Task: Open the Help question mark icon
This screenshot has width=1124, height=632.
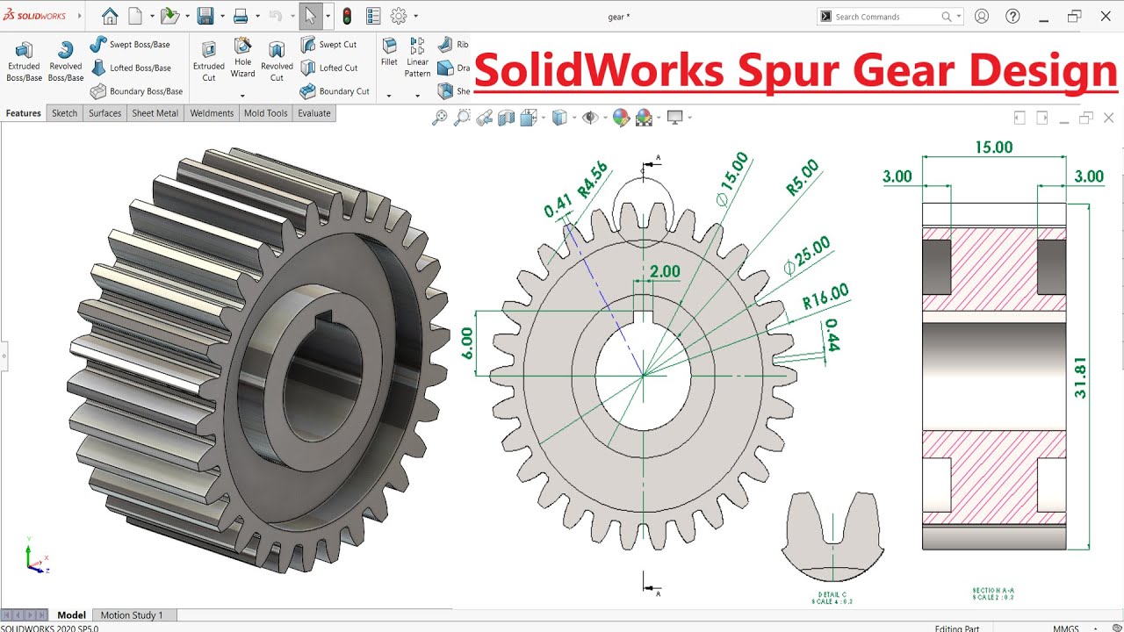Action: click(1013, 16)
